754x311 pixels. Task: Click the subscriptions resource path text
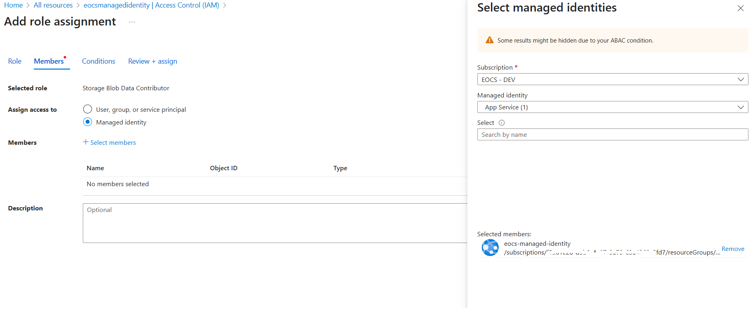tap(612, 253)
